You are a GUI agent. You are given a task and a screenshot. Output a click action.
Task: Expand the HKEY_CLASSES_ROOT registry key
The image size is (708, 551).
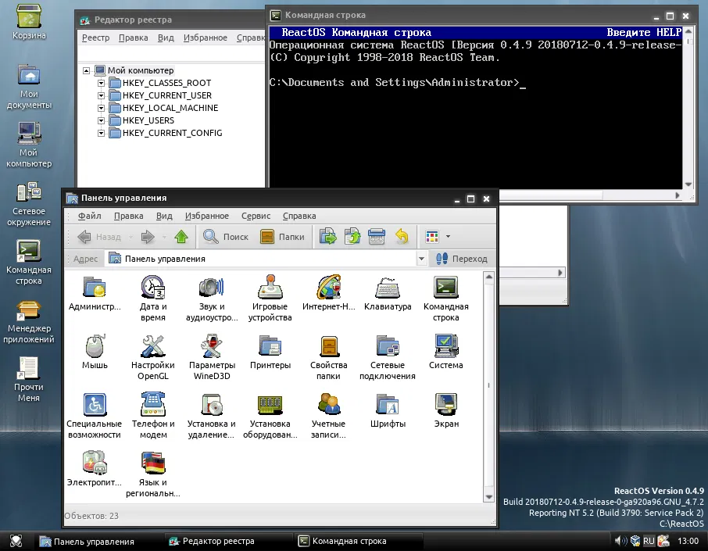click(101, 83)
